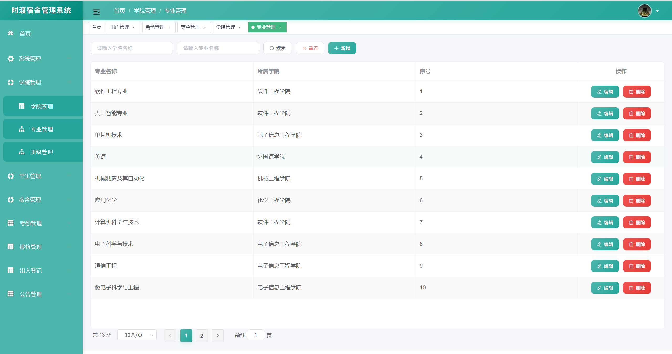The height and width of the screenshot is (354, 672).
Task: Focus the 请输入学院名称 search field
Action: tap(132, 48)
